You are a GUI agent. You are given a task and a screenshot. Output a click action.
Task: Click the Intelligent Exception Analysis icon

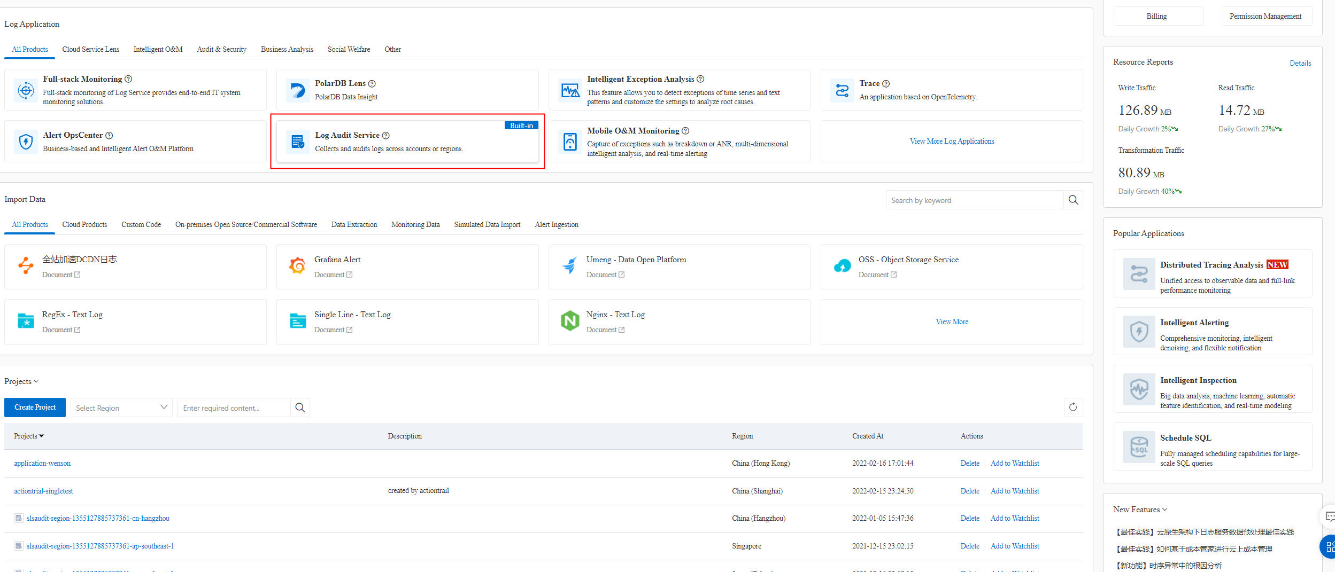[570, 90]
